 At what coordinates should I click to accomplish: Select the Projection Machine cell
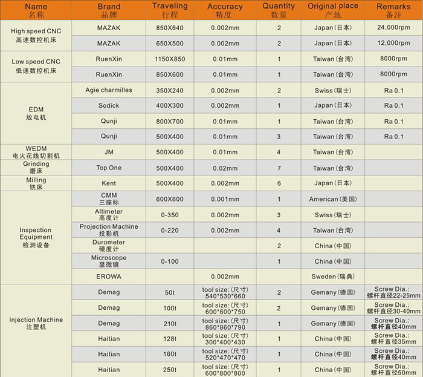109,230
